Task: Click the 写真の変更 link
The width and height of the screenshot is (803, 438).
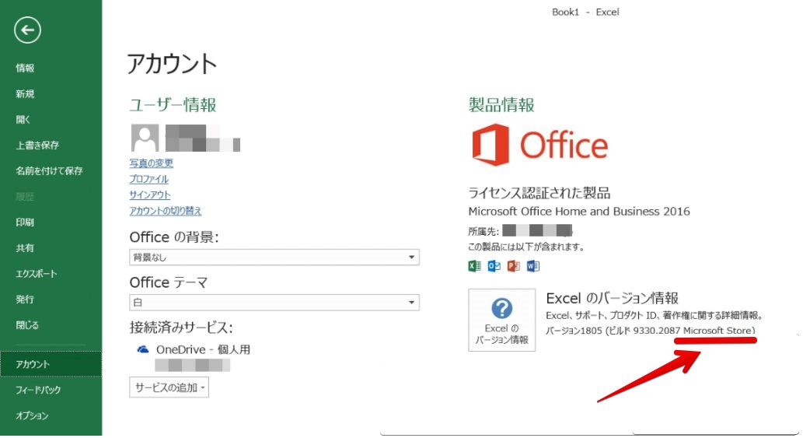Action: point(151,163)
